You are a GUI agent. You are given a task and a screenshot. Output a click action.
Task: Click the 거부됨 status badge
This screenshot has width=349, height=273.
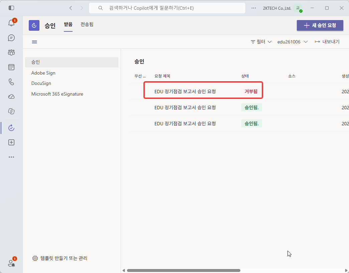click(251, 92)
